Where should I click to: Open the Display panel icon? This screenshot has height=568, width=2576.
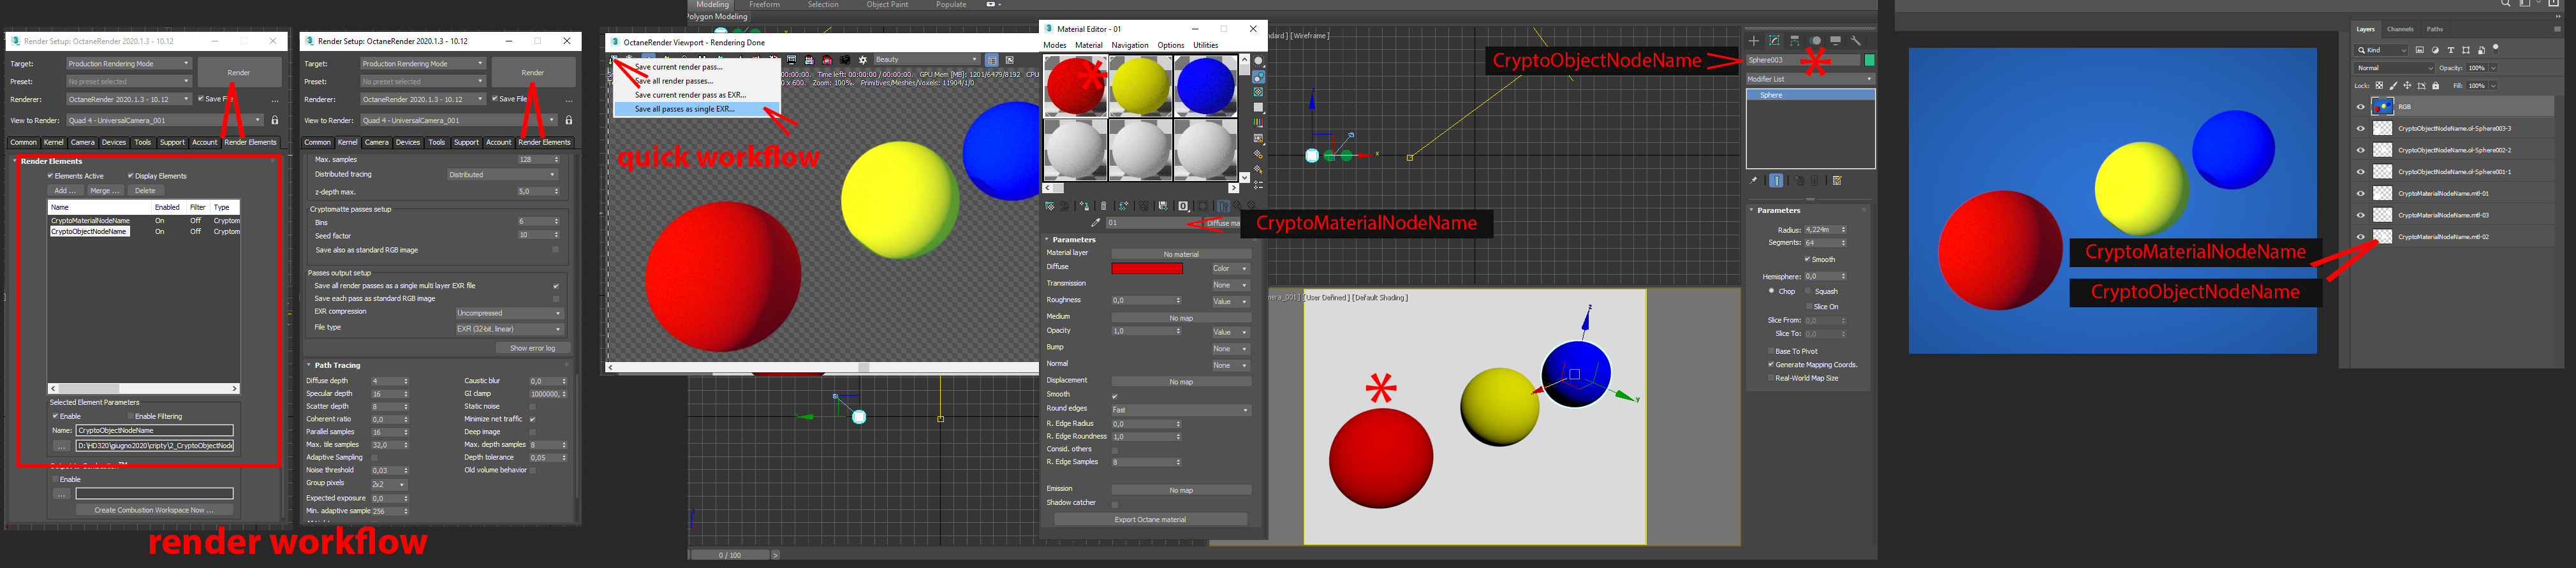pyautogui.click(x=1835, y=41)
